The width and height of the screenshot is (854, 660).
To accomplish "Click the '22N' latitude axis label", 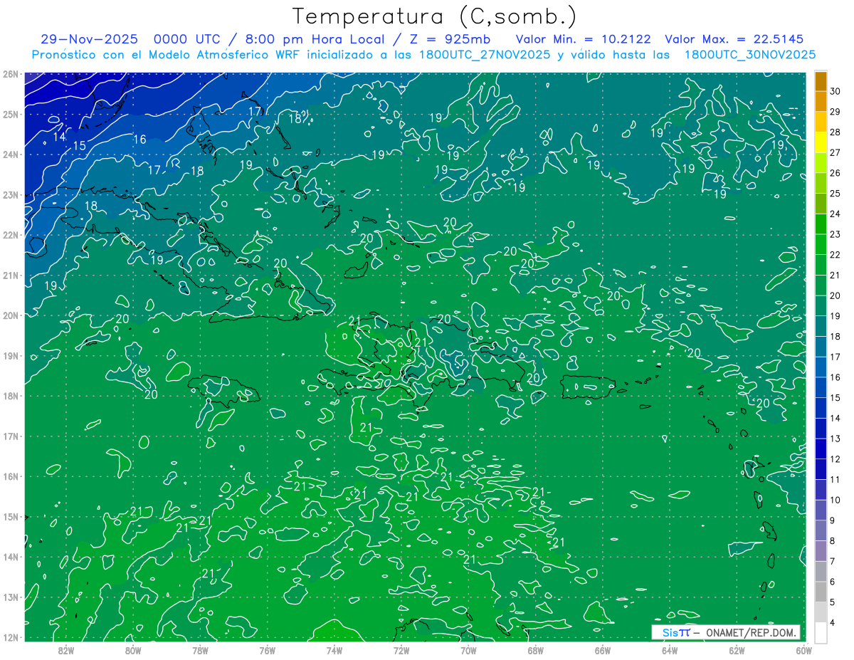I will click(x=10, y=235).
